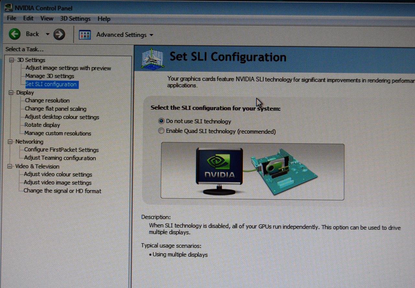Open the Help menu
The image size is (415, 288).
(x=104, y=19)
